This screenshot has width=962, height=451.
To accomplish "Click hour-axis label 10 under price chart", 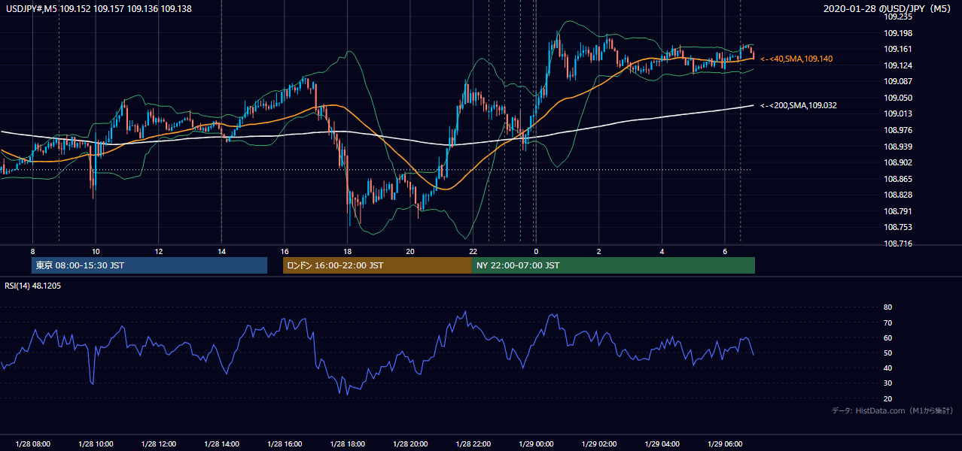I will coord(96,251).
